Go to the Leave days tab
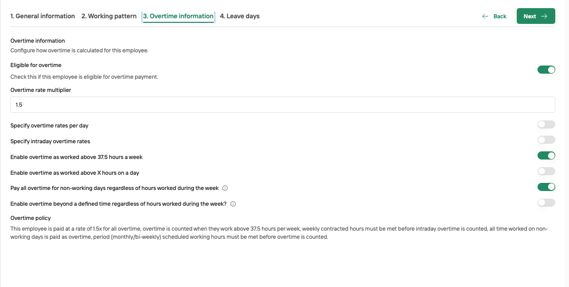 (x=240, y=16)
